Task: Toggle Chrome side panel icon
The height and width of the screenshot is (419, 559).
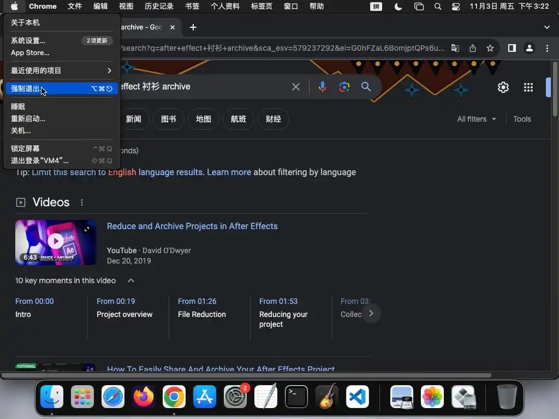Action: (x=512, y=48)
